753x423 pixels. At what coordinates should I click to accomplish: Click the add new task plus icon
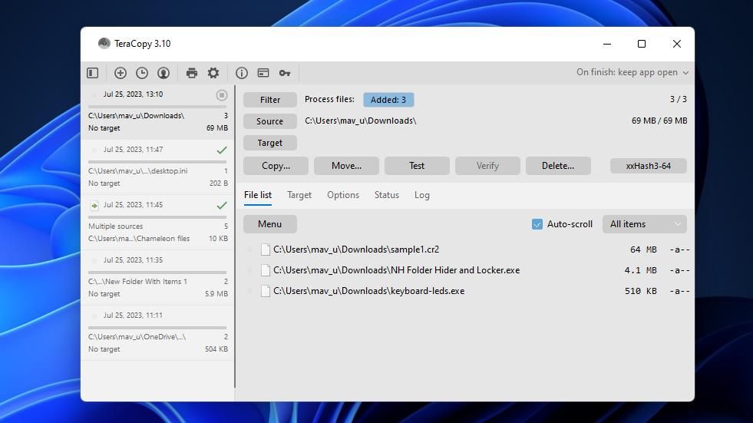click(120, 72)
